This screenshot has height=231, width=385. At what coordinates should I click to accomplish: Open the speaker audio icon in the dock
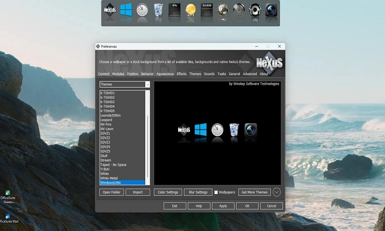point(255,10)
